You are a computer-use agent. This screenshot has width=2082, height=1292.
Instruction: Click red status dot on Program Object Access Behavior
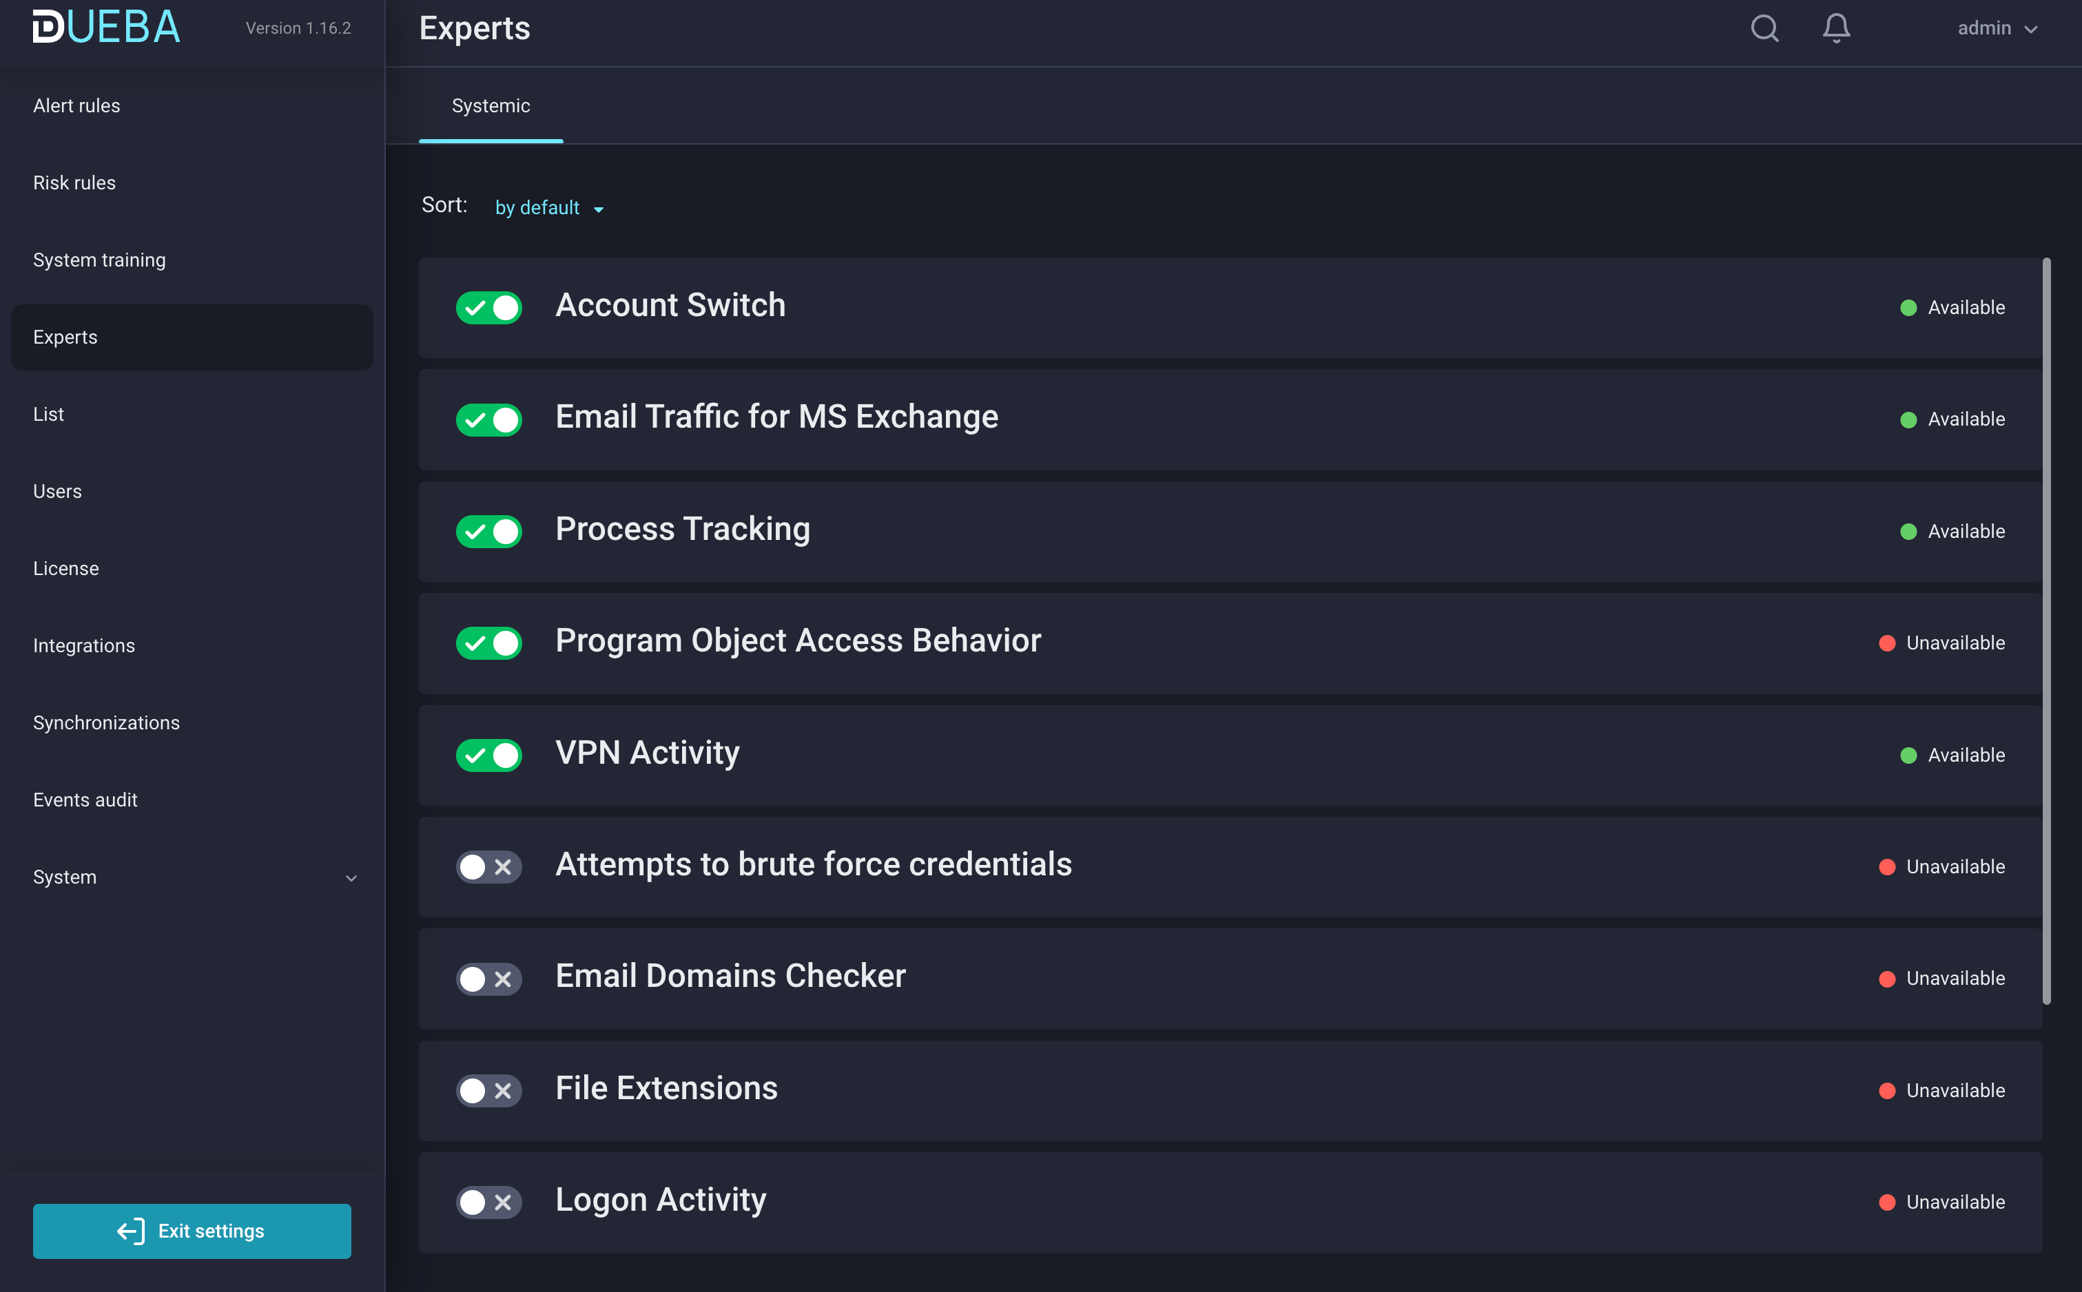pos(1887,643)
